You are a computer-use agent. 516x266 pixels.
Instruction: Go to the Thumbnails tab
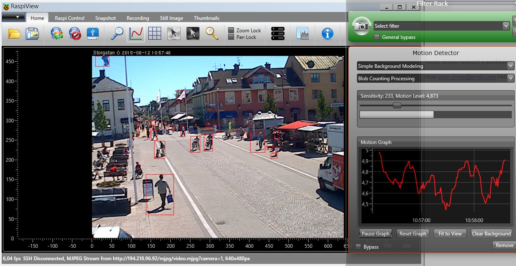[x=207, y=18]
